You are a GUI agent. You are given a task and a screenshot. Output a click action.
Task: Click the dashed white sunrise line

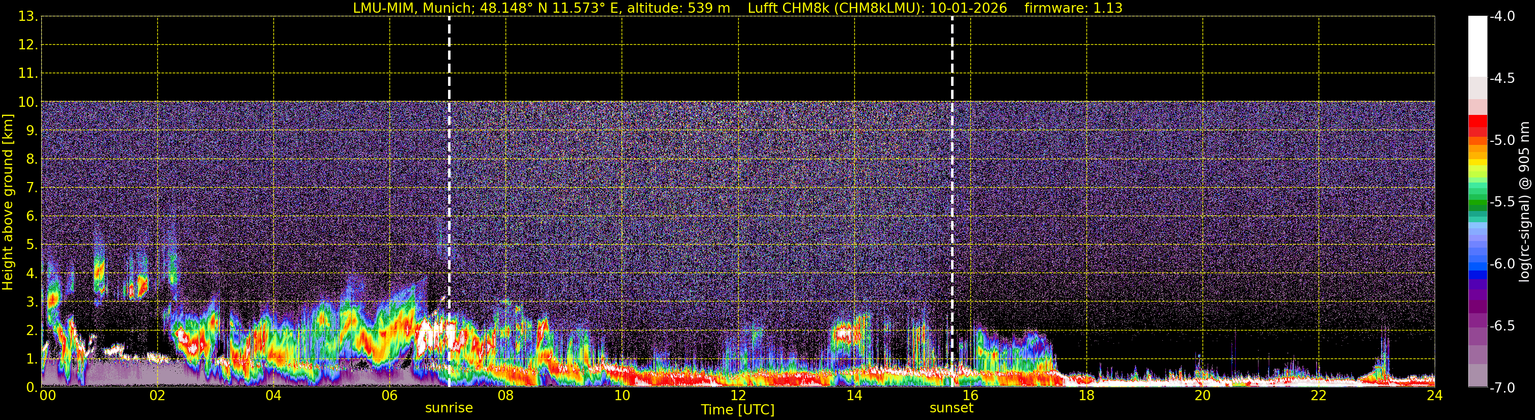(x=449, y=202)
